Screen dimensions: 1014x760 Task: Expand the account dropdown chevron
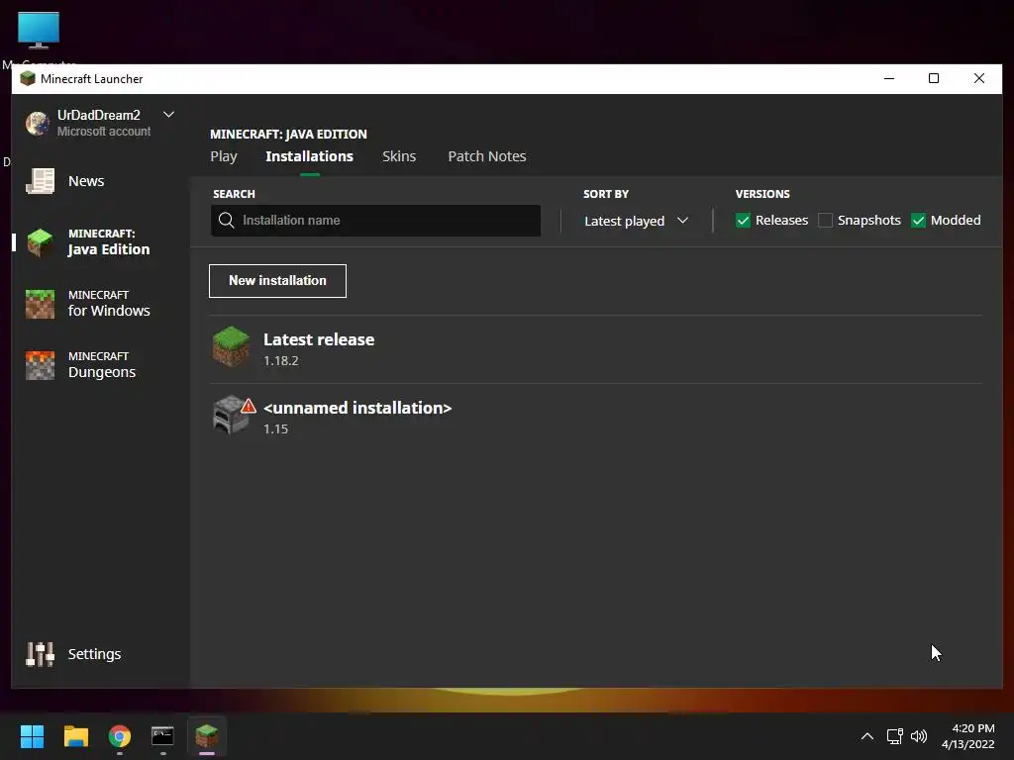coord(168,115)
